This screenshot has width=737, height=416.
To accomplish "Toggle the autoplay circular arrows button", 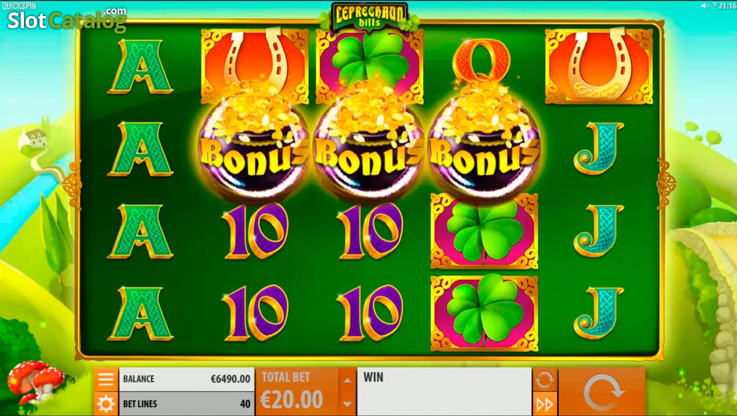I will point(545,379).
